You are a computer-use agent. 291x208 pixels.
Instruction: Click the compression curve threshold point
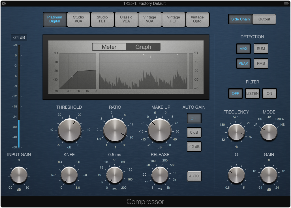[x=72, y=77]
